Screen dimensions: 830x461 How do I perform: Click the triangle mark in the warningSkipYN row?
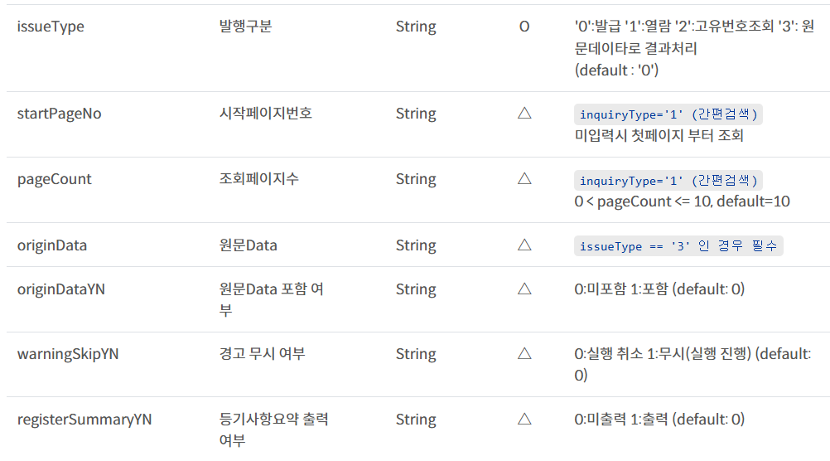pos(524,354)
